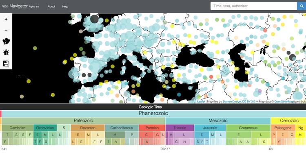306x153 pixels.
Task: Select the Early Ordovician epoch E
Action: coord(38,135)
